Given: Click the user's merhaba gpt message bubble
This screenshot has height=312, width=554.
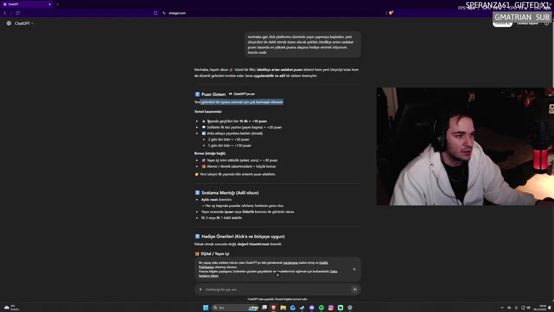Looking at the screenshot, I should point(302,45).
